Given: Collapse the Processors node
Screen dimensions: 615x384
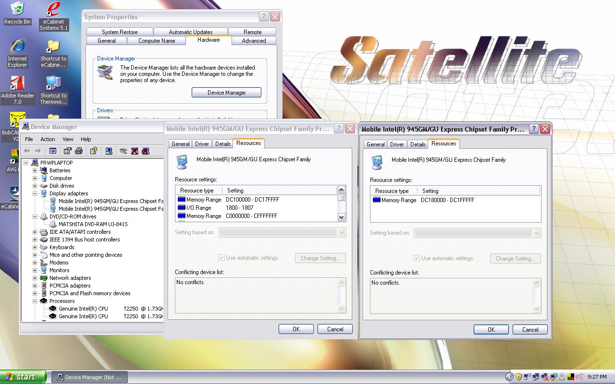Looking at the screenshot, I should click(35, 301).
